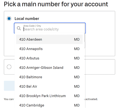Choose 410 Annapolis from the list
117x108 pixels.
click(x=49, y=49)
